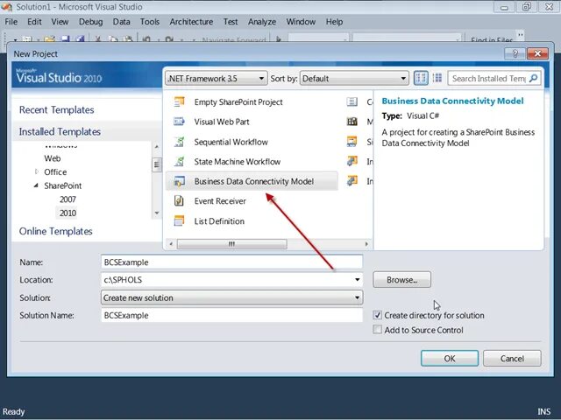561x420 pixels.
Task: Click the Cancel button
Action: coord(512,358)
